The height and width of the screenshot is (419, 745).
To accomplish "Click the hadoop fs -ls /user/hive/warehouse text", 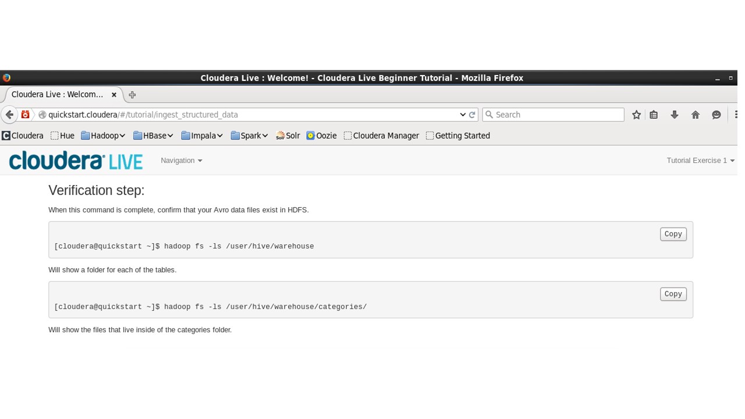I will point(239,246).
